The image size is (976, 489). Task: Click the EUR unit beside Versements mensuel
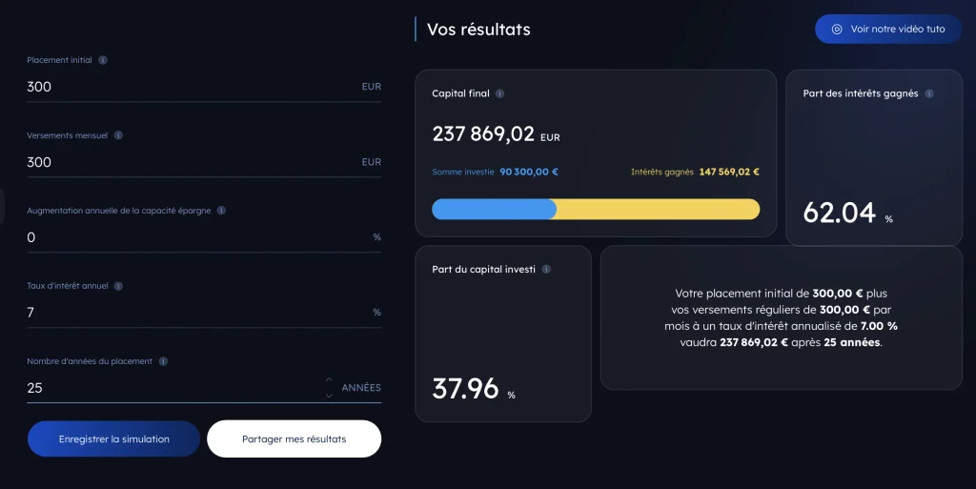coord(372,162)
